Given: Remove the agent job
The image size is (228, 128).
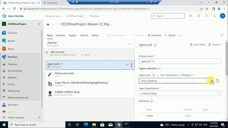Looking at the screenshot, I should coord(214,45).
